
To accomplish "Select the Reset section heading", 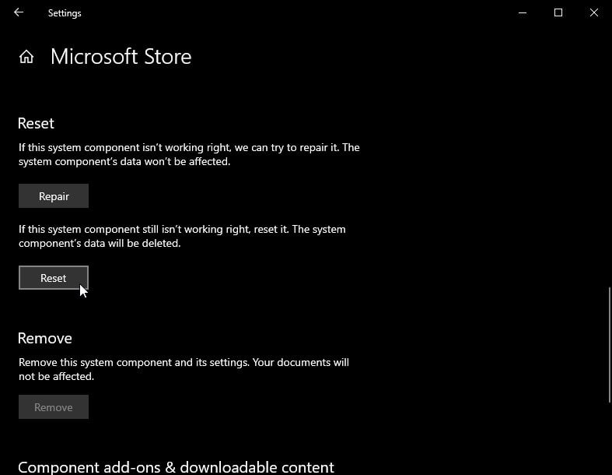I will pos(36,124).
